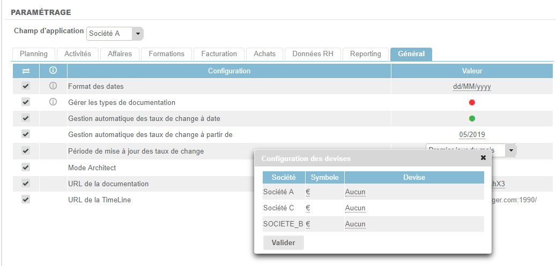Close the Configuration des devises dialog
The width and height of the screenshot is (556, 266).
point(483,158)
